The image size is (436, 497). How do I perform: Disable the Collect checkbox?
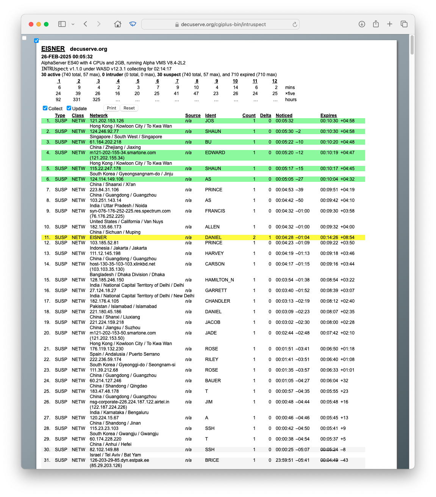45,108
